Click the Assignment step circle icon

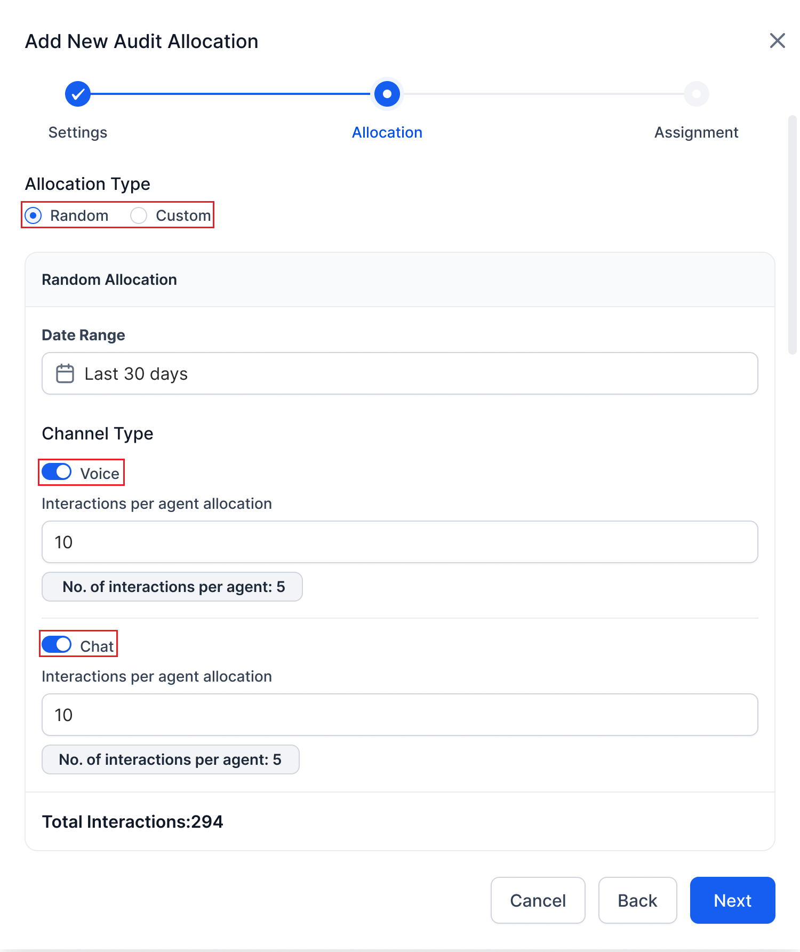pos(696,94)
